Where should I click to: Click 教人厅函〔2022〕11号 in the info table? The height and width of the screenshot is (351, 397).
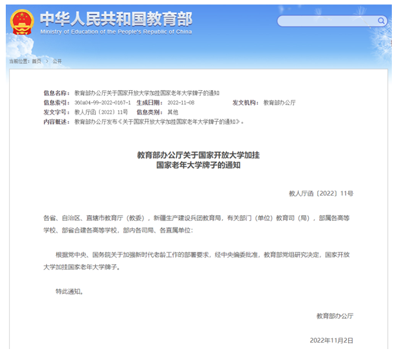(101, 112)
